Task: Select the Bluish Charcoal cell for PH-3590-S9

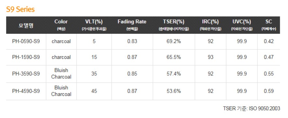Action: pos(61,73)
